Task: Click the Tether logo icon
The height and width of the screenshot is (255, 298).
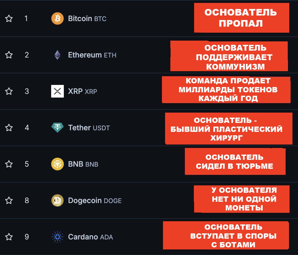Action: (57, 128)
